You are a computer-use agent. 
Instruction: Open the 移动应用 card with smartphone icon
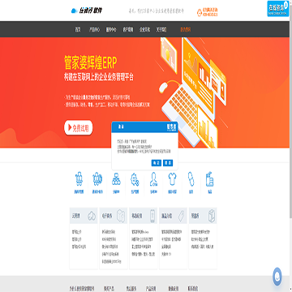pyautogui.click(x=144, y=216)
